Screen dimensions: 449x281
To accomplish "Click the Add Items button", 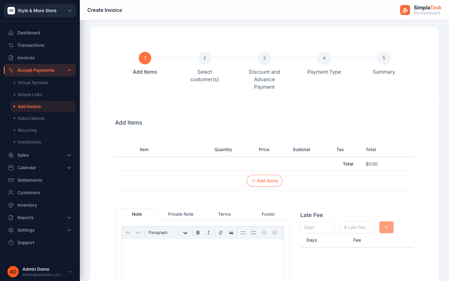I will click(264, 181).
